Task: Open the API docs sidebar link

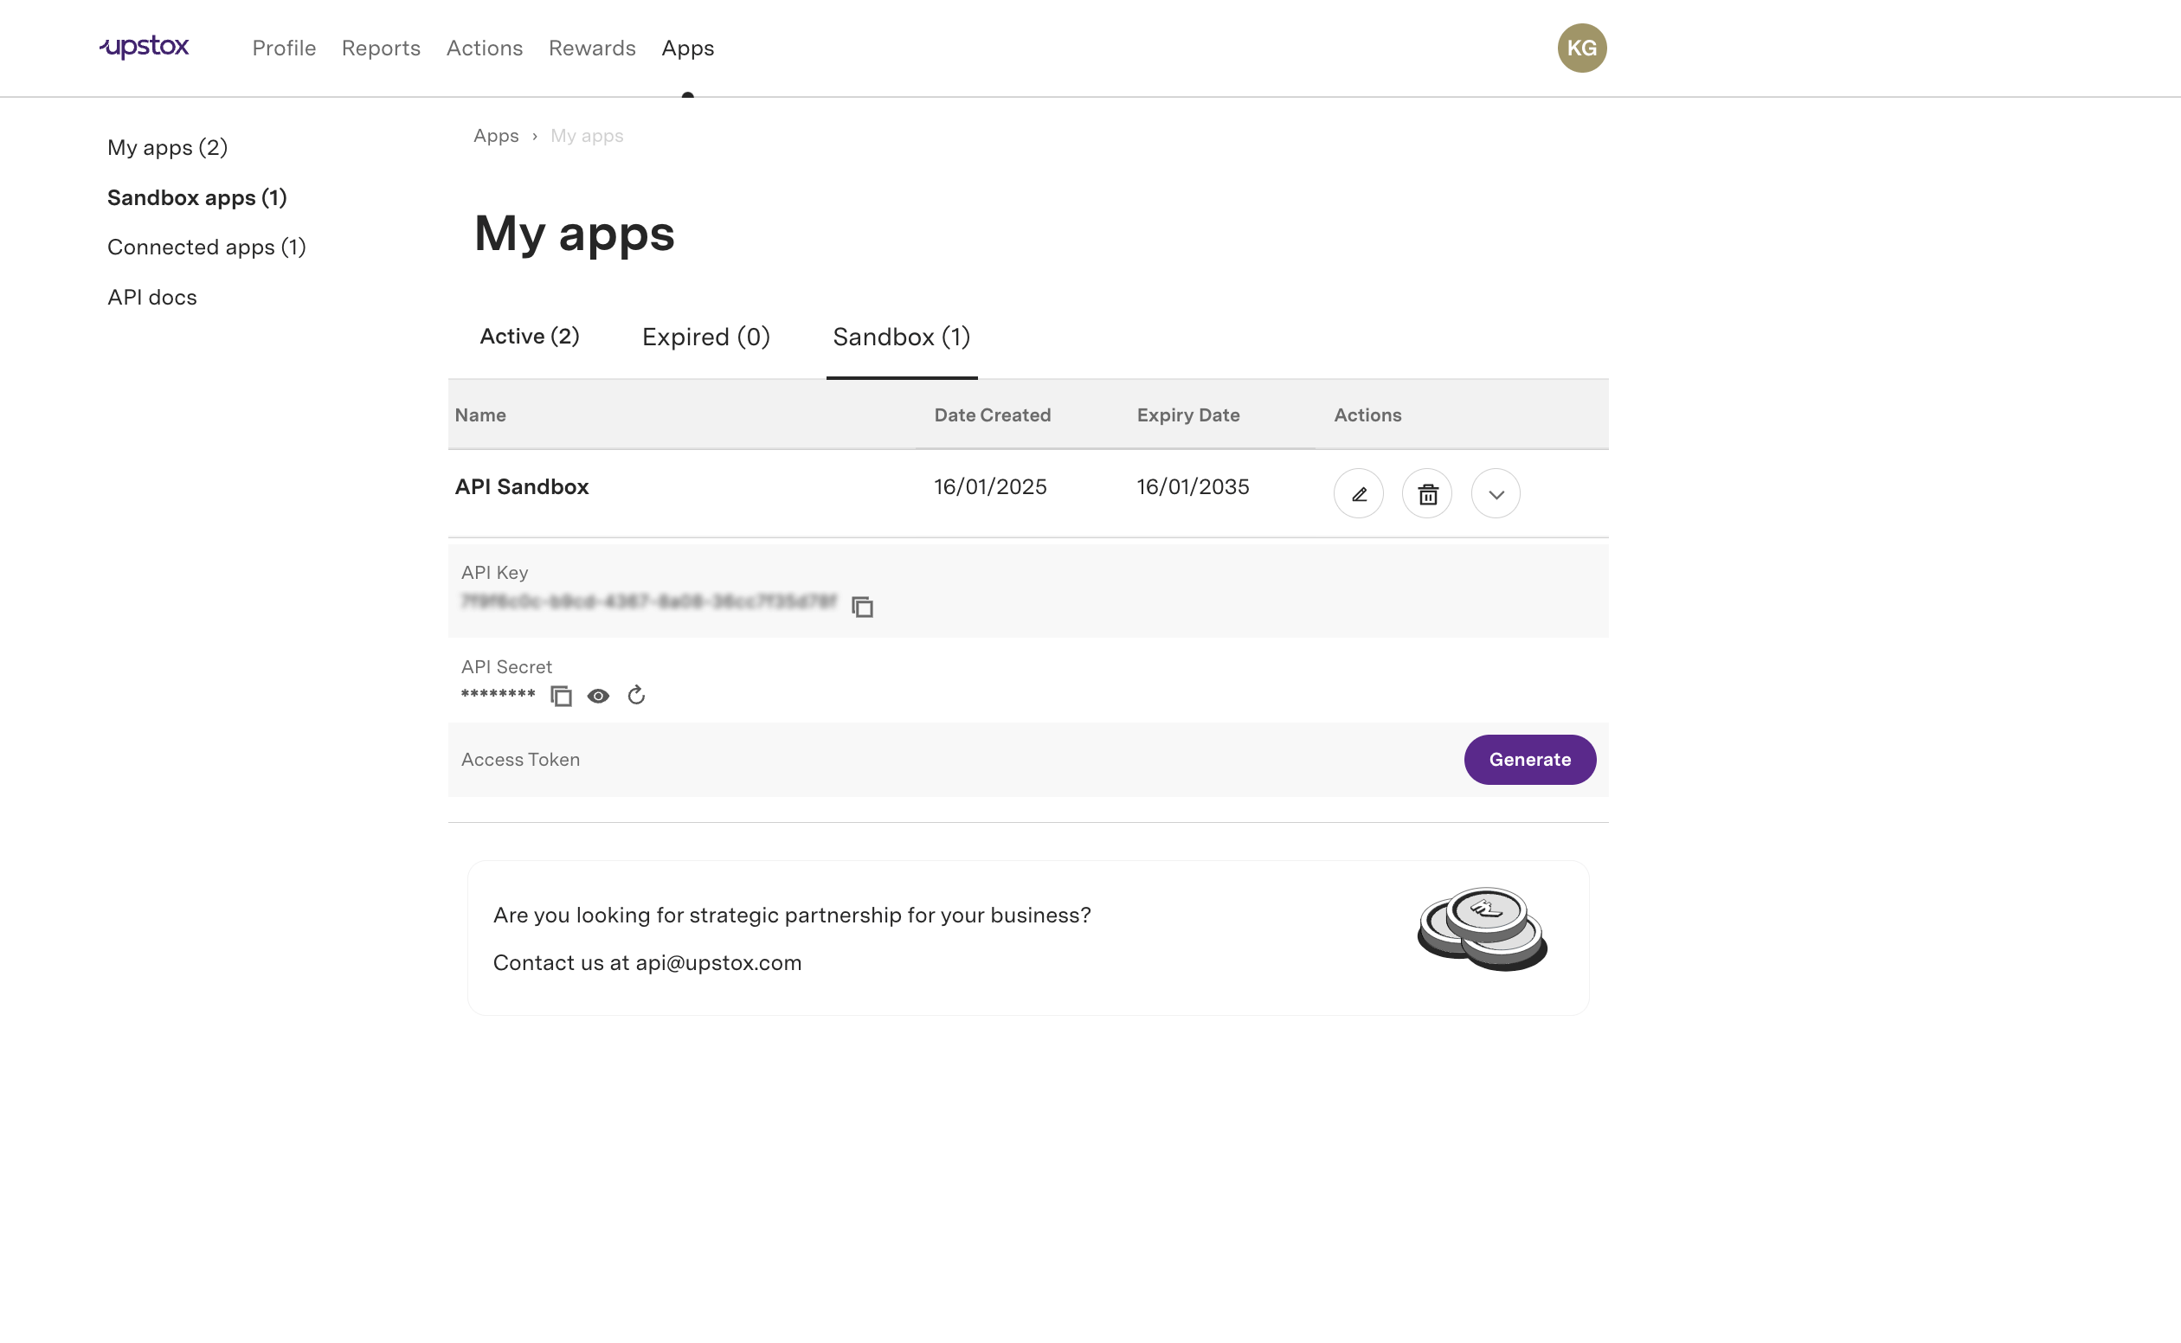Action: click(x=152, y=298)
